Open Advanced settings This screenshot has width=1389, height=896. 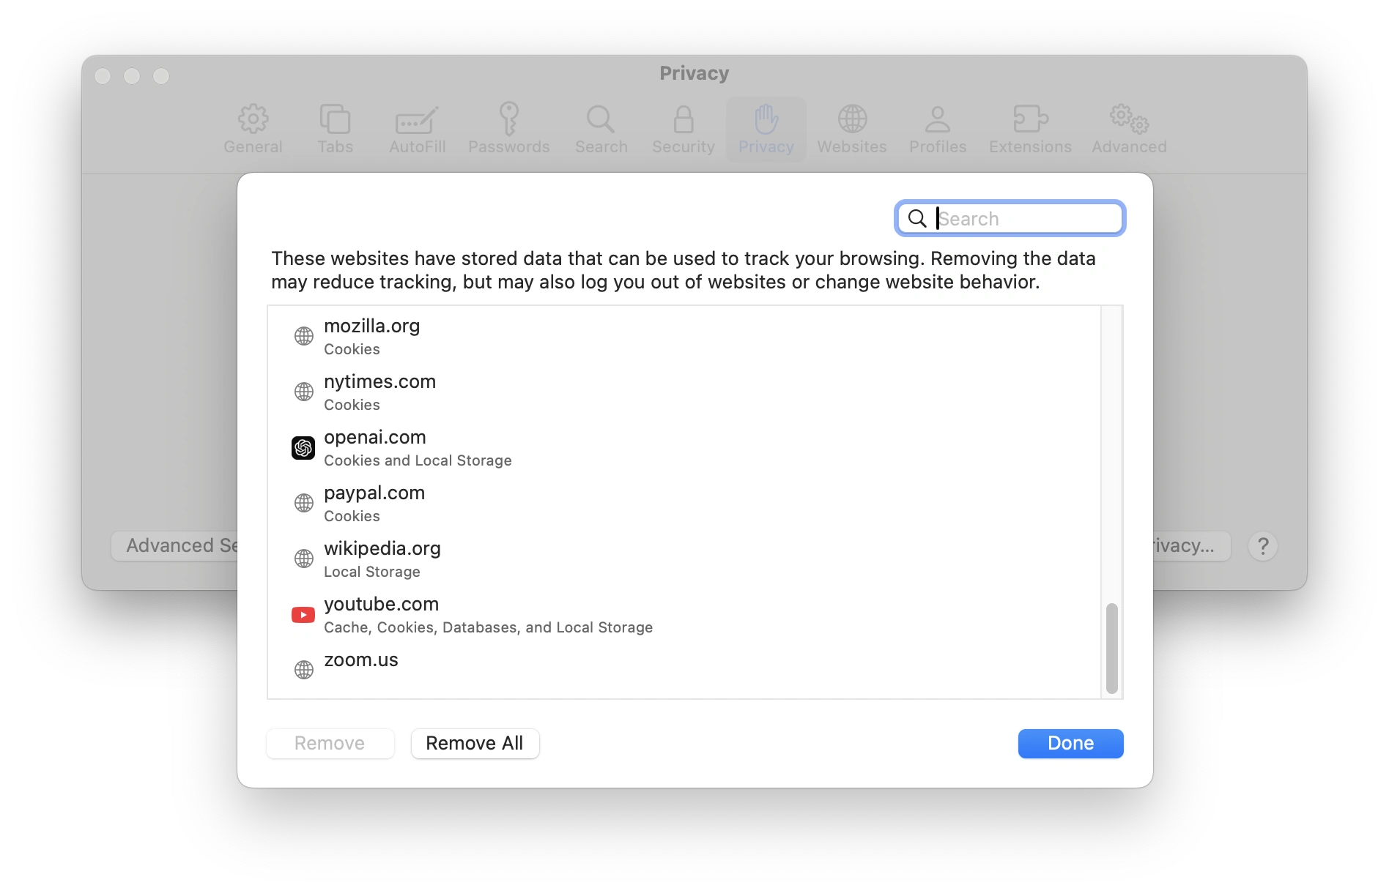[1127, 129]
